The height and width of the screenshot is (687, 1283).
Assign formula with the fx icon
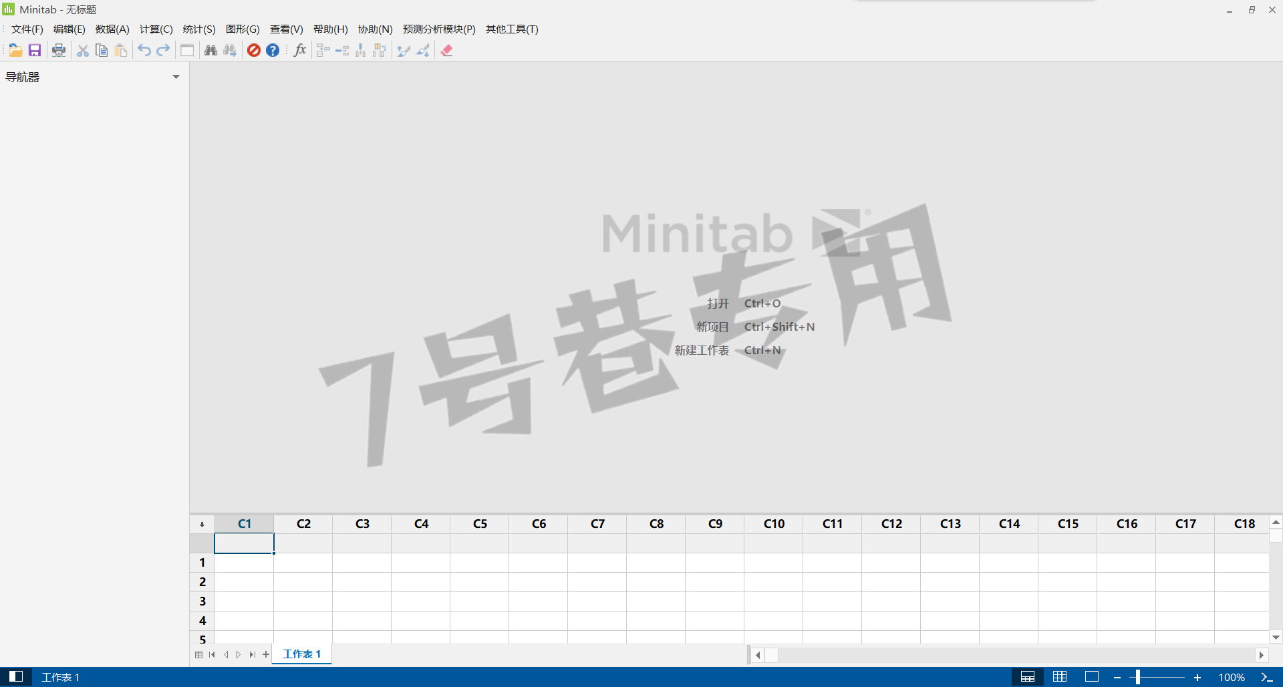pyautogui.click(x=300, y=50)
